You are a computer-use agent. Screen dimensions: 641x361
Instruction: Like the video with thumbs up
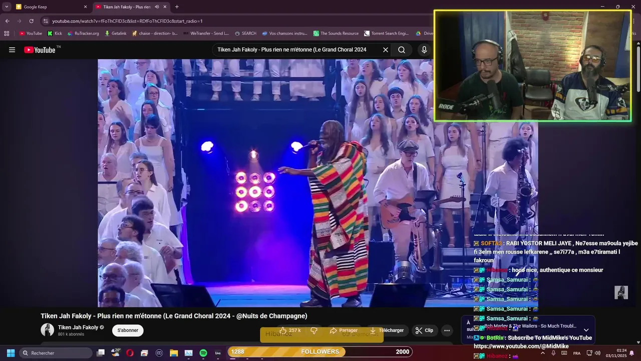[290, 330]
